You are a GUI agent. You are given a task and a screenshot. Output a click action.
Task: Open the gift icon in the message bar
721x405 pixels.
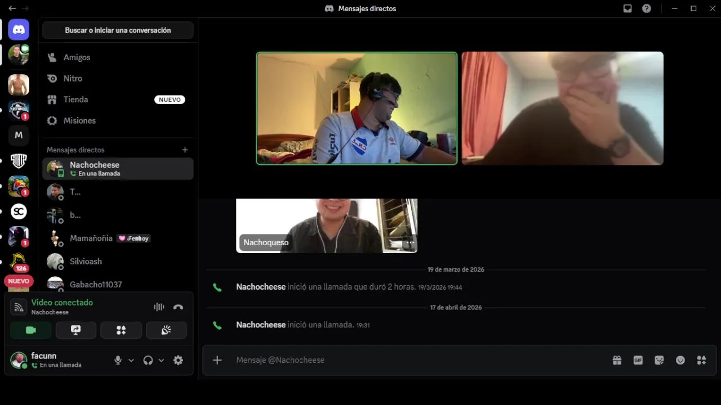(x=617, y=360)
